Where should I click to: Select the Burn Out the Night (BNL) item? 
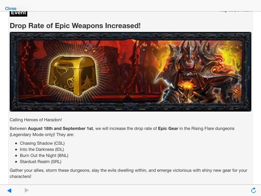point(44,155)
